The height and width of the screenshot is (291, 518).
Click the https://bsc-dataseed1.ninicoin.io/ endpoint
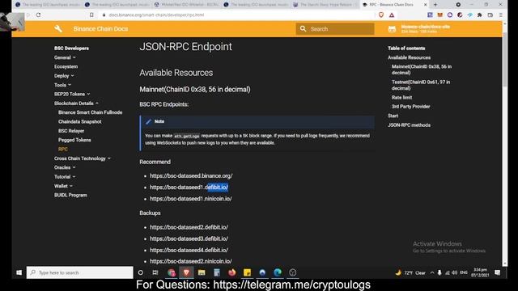tap(191, 199)
